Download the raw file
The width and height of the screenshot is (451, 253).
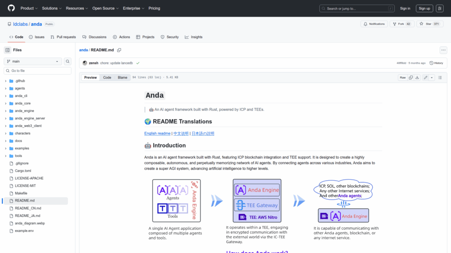[x=417, y=77]
